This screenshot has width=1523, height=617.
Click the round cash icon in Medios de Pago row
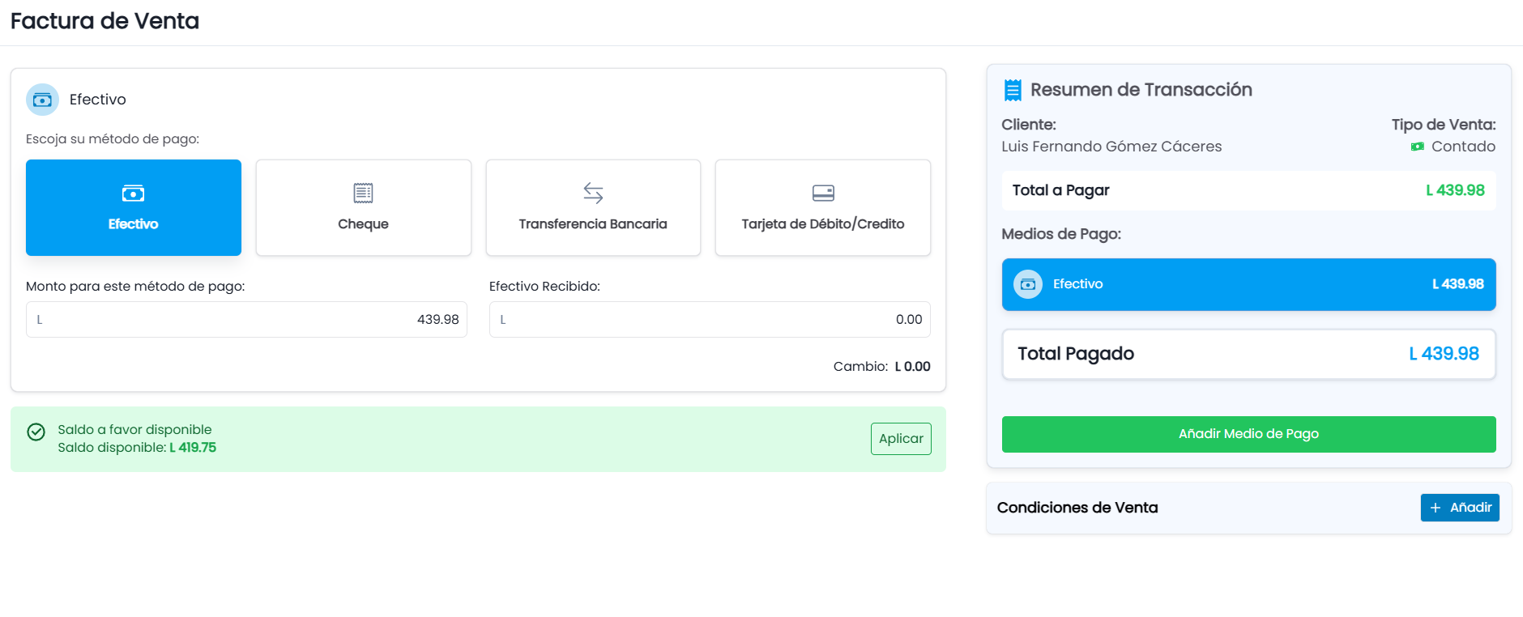click(x=1028, y=284)
